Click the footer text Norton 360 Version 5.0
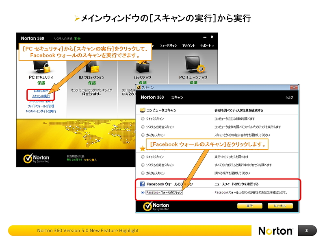Screen dimensions: 325x244 coord(88,231)
